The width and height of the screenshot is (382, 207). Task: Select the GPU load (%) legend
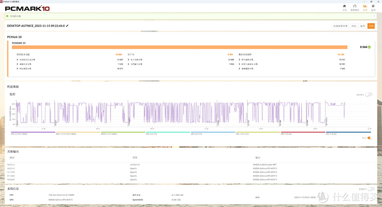click(303, 133)
